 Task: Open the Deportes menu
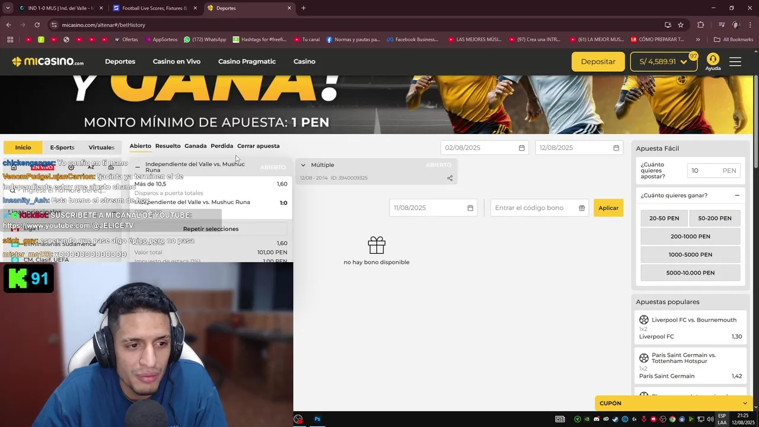pyautogui.click(x=120, y=62)
